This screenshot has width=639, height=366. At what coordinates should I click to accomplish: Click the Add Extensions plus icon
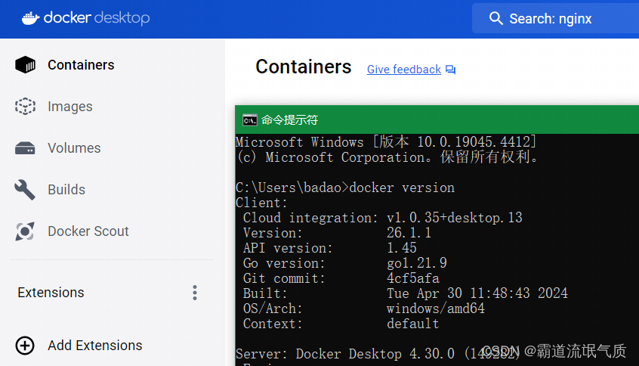click(x=25, y=346)
